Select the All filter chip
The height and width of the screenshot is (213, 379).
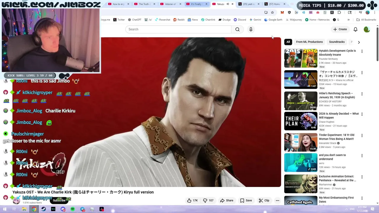click(x=288, y=42)
